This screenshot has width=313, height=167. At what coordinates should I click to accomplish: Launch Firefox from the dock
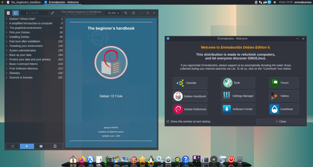pyautogui.click(x=82, y=159)
